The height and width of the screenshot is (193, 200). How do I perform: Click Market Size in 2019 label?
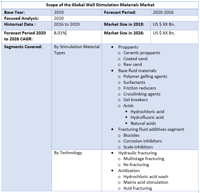click(x=124, y=24)
